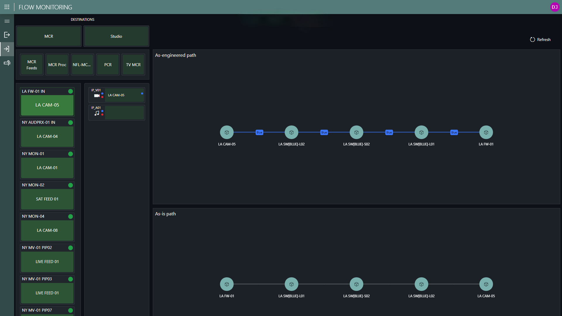Click the As-is path heading
562x316 pixels.
click(x=165, y=214)
